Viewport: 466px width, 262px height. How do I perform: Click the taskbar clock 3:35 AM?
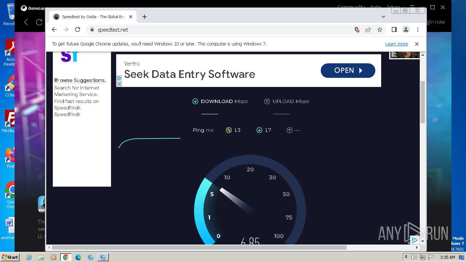tap(447, 257)
